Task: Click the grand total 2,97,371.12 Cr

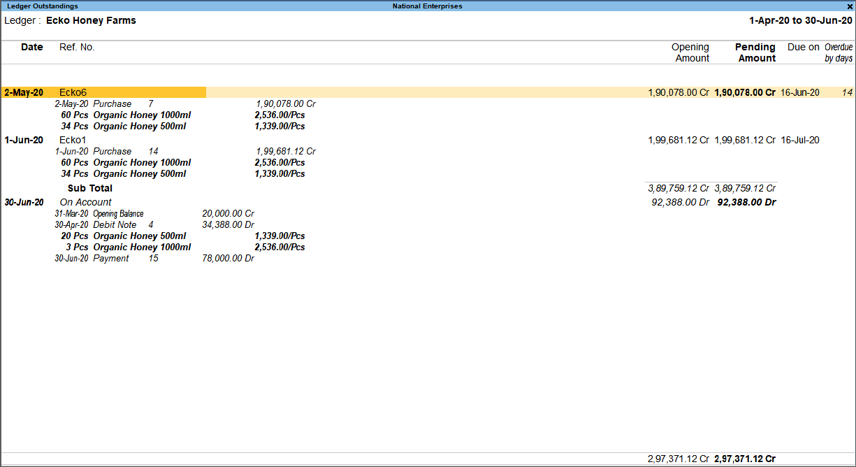Action: pyautogui.click(x=744, y=458)
